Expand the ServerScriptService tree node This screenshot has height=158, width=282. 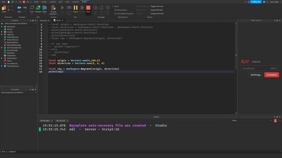2,48
